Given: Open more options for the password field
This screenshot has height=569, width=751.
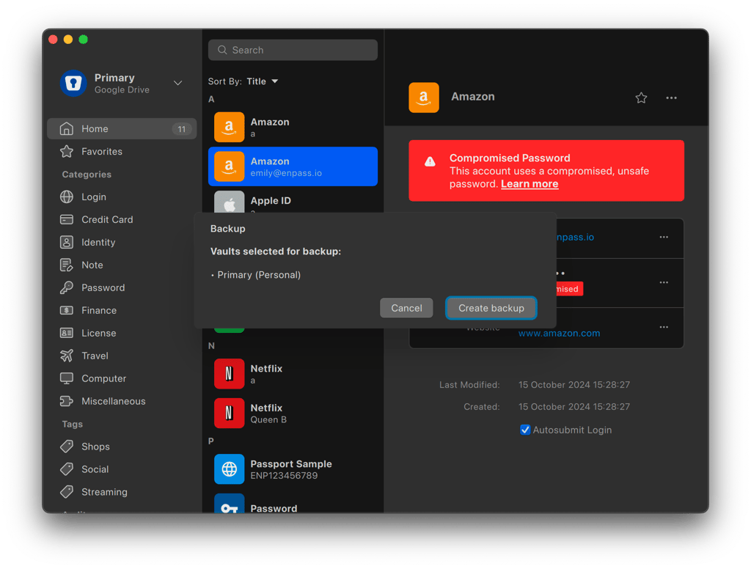Looking at the screenshot, I should (x=663, y=282).
